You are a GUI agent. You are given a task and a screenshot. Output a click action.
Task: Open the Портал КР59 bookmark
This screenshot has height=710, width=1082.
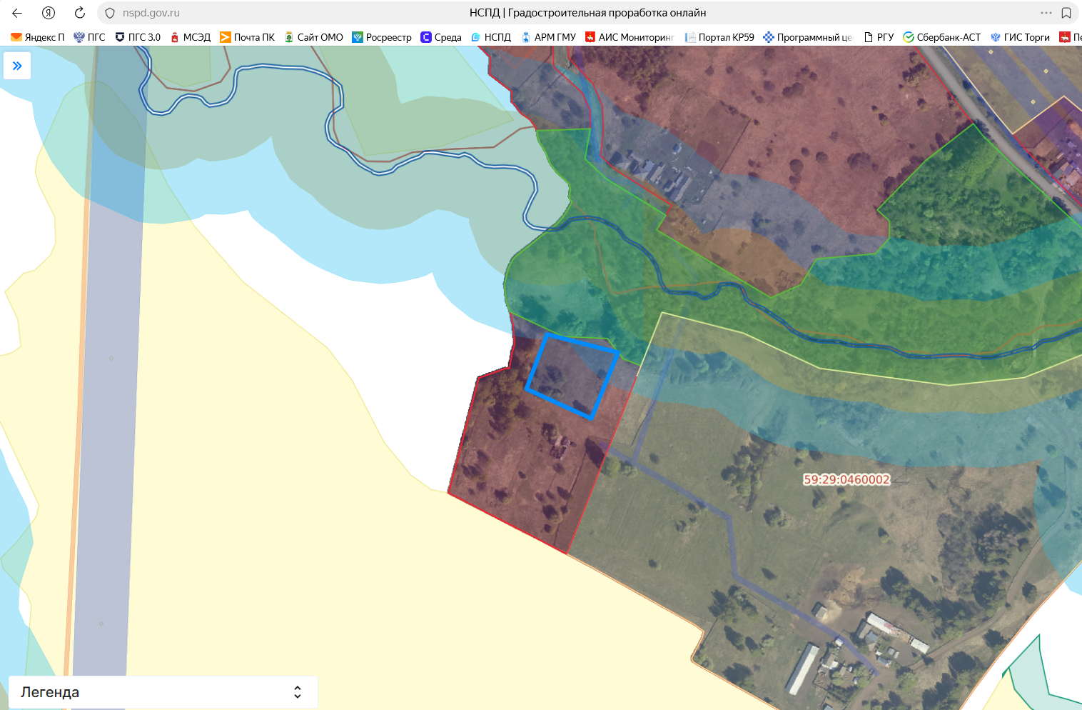click(x=719, y=37)
